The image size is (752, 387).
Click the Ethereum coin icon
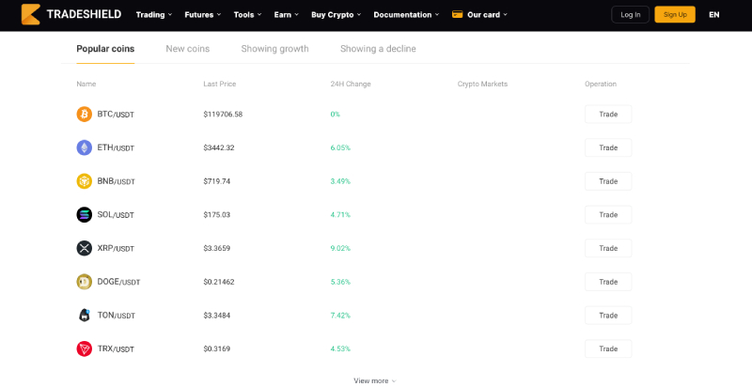pos(85,147)
